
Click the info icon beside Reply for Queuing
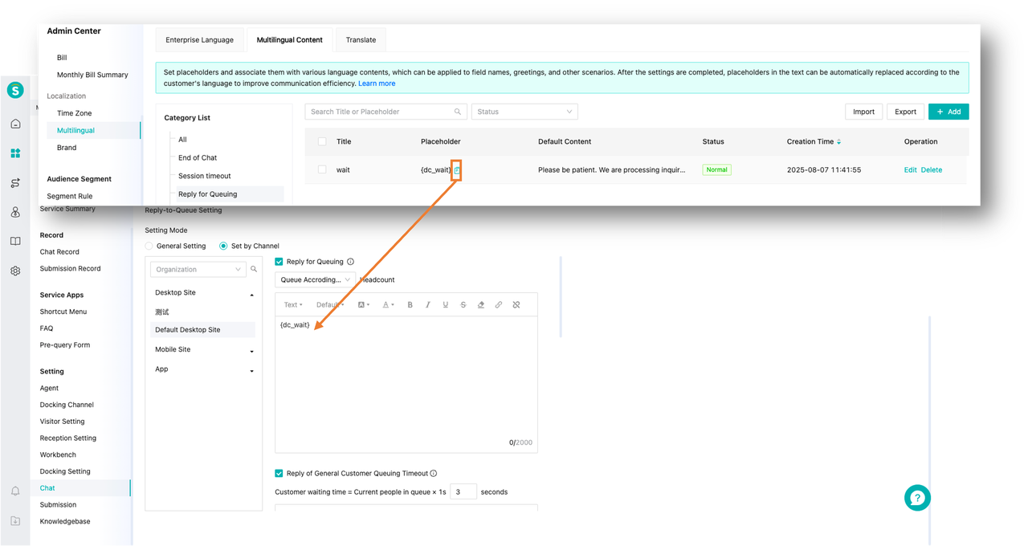pos(350,262)
